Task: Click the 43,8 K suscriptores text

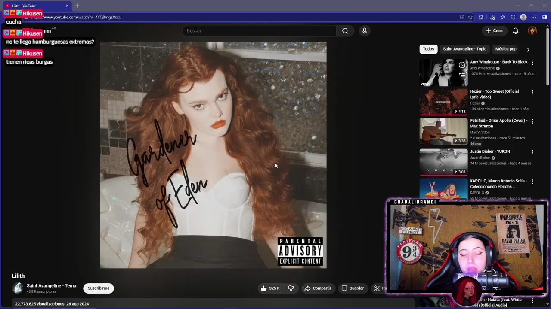Action: 41,292
